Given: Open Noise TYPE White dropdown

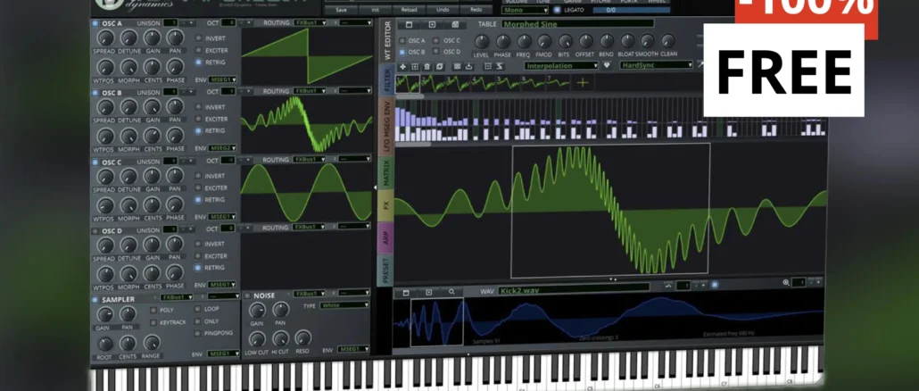Looking at the screenshot, I should (344, 305).
